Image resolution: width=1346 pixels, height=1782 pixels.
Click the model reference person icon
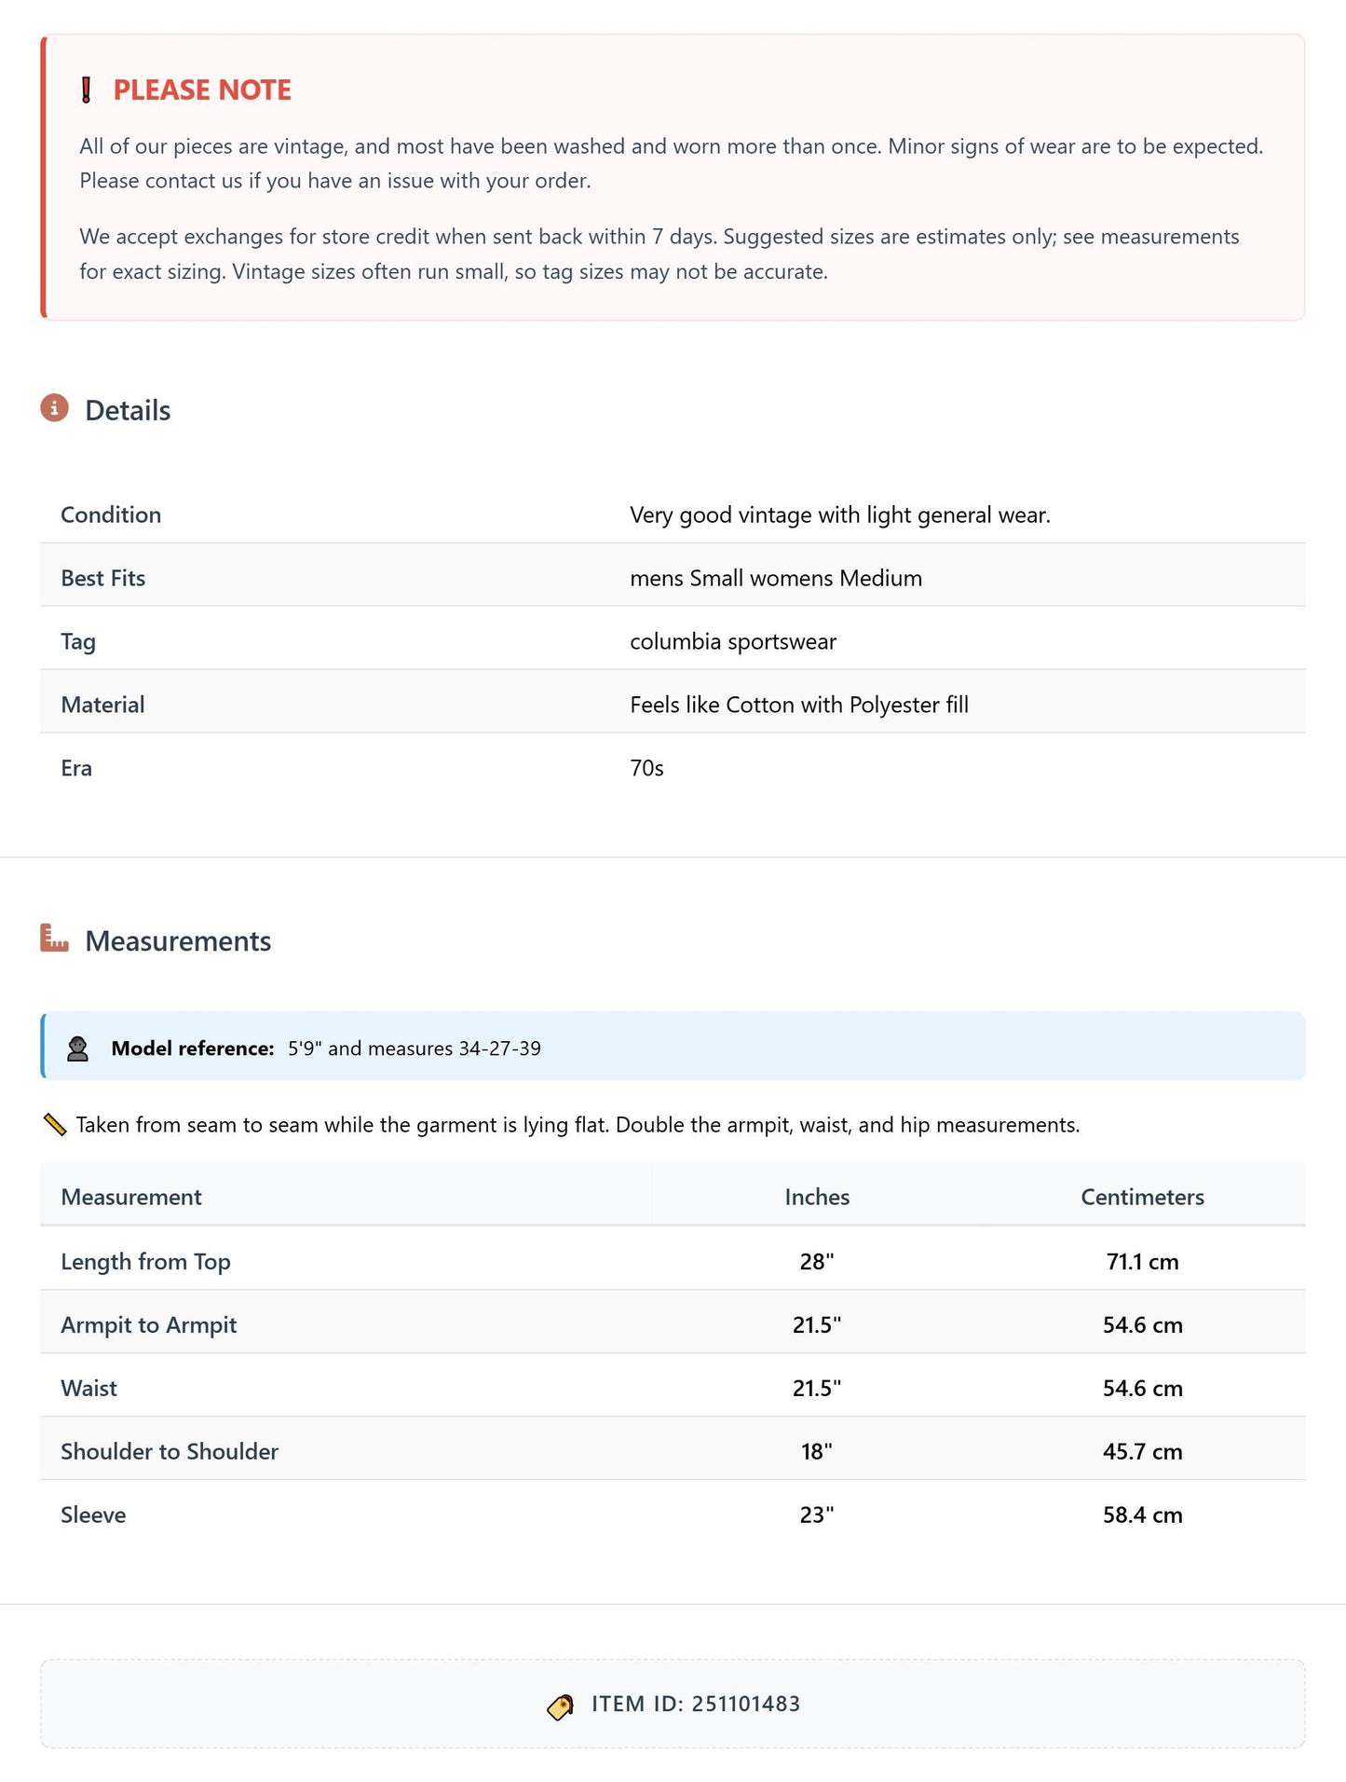(78, 1049)
